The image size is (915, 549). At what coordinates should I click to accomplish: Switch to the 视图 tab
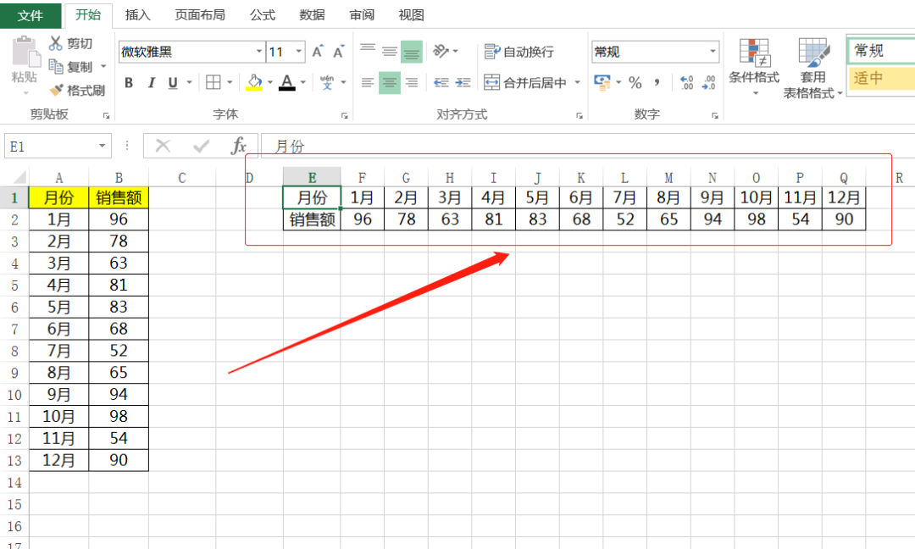(x=411, y=15)
